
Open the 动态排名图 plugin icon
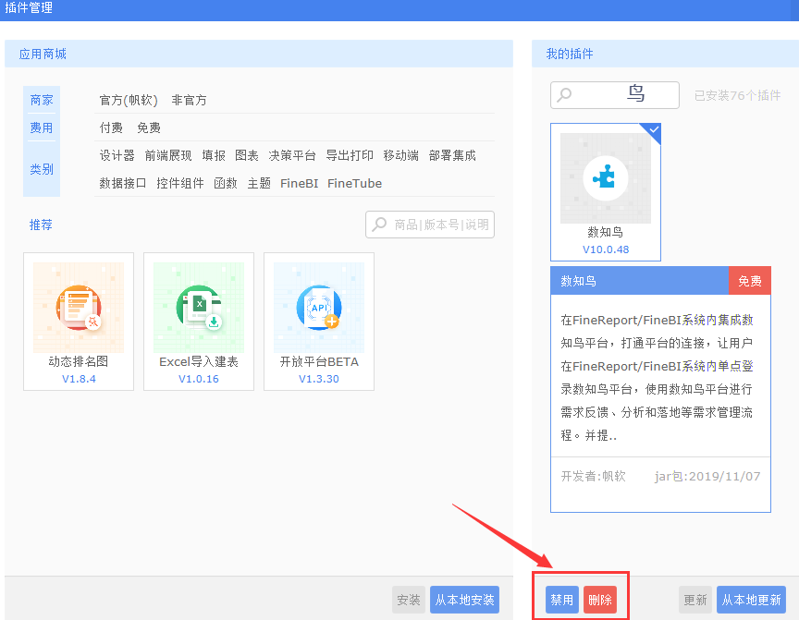[79, 308]
